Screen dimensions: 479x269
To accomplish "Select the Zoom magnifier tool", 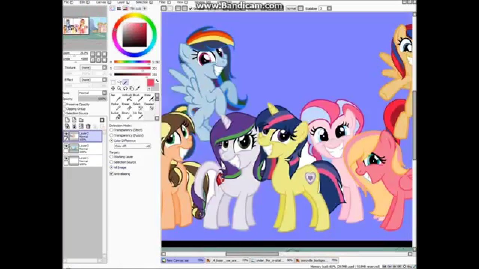I will click(x=119, y=88).
